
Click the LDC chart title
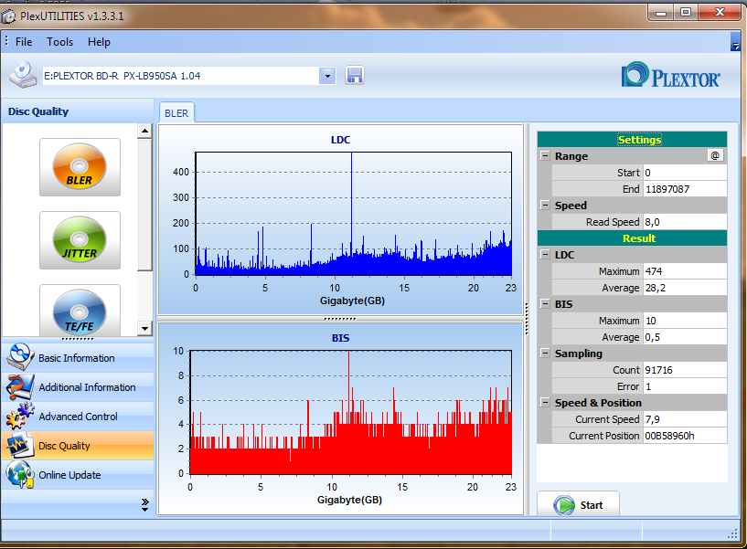340,140
